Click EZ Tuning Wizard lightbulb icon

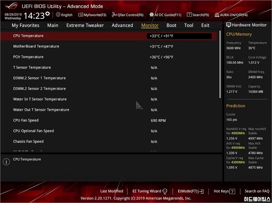point(165,191)
